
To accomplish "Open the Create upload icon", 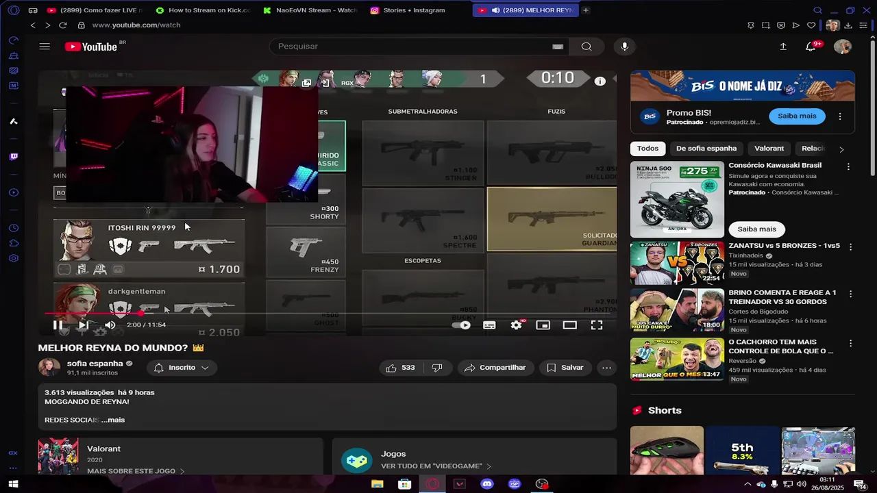I will point(783,47).
